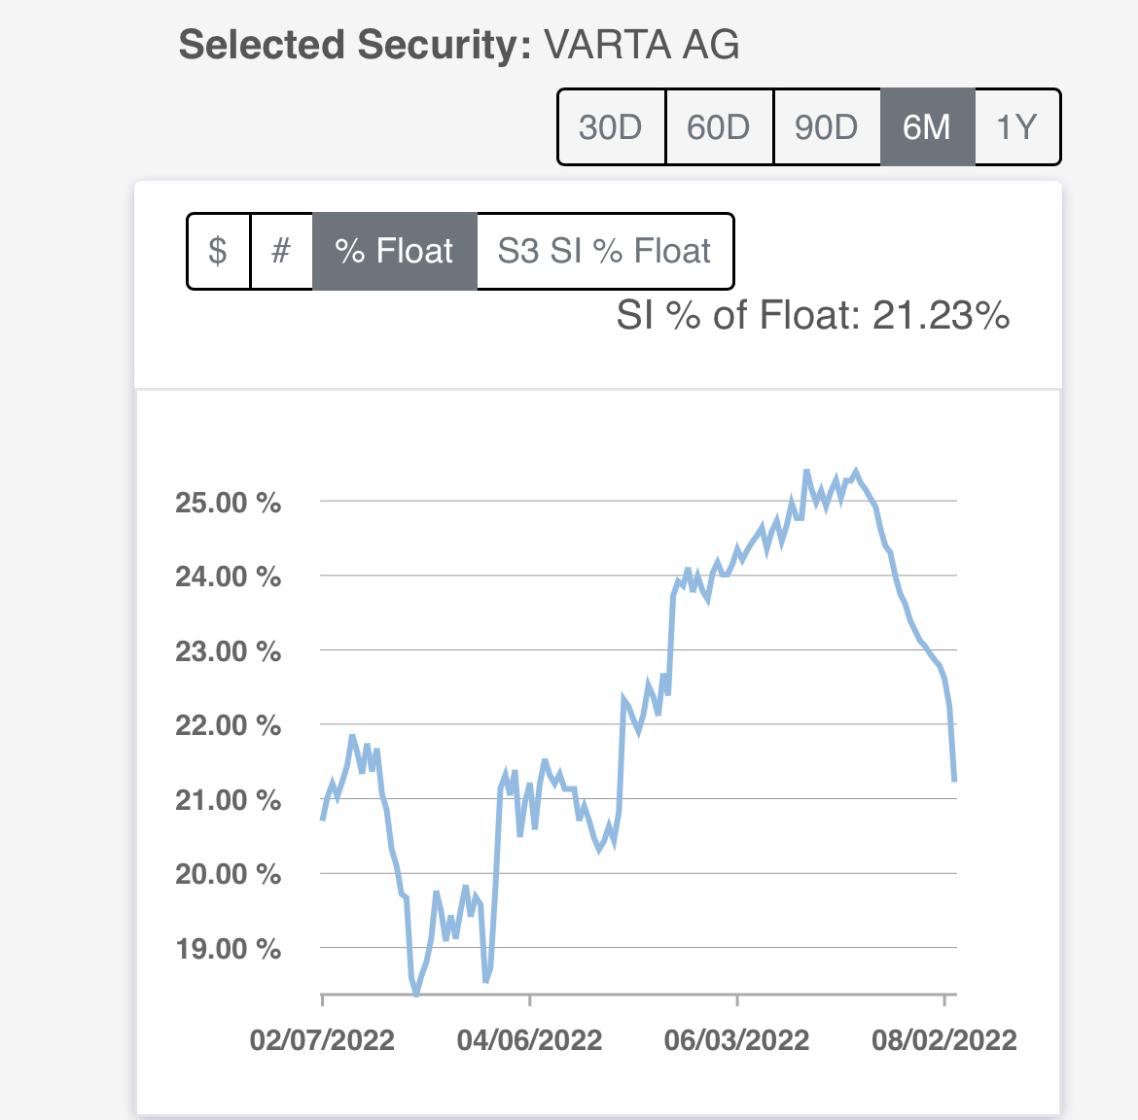Click the 02/07/2022 x-axis date label
The height and width of the screenshot is (1120, 1138).
[322, 1040]
